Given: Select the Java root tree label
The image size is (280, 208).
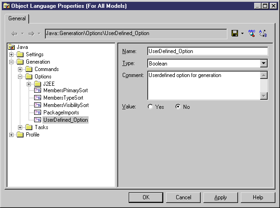Looking at the screenshot, I should [x=22, y=48].
